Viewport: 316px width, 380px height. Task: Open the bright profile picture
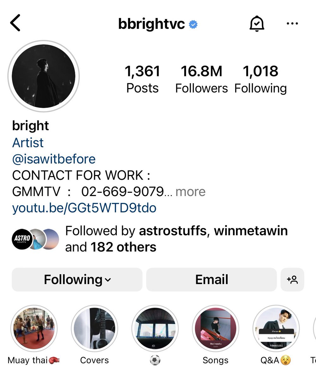coord(44,76)
